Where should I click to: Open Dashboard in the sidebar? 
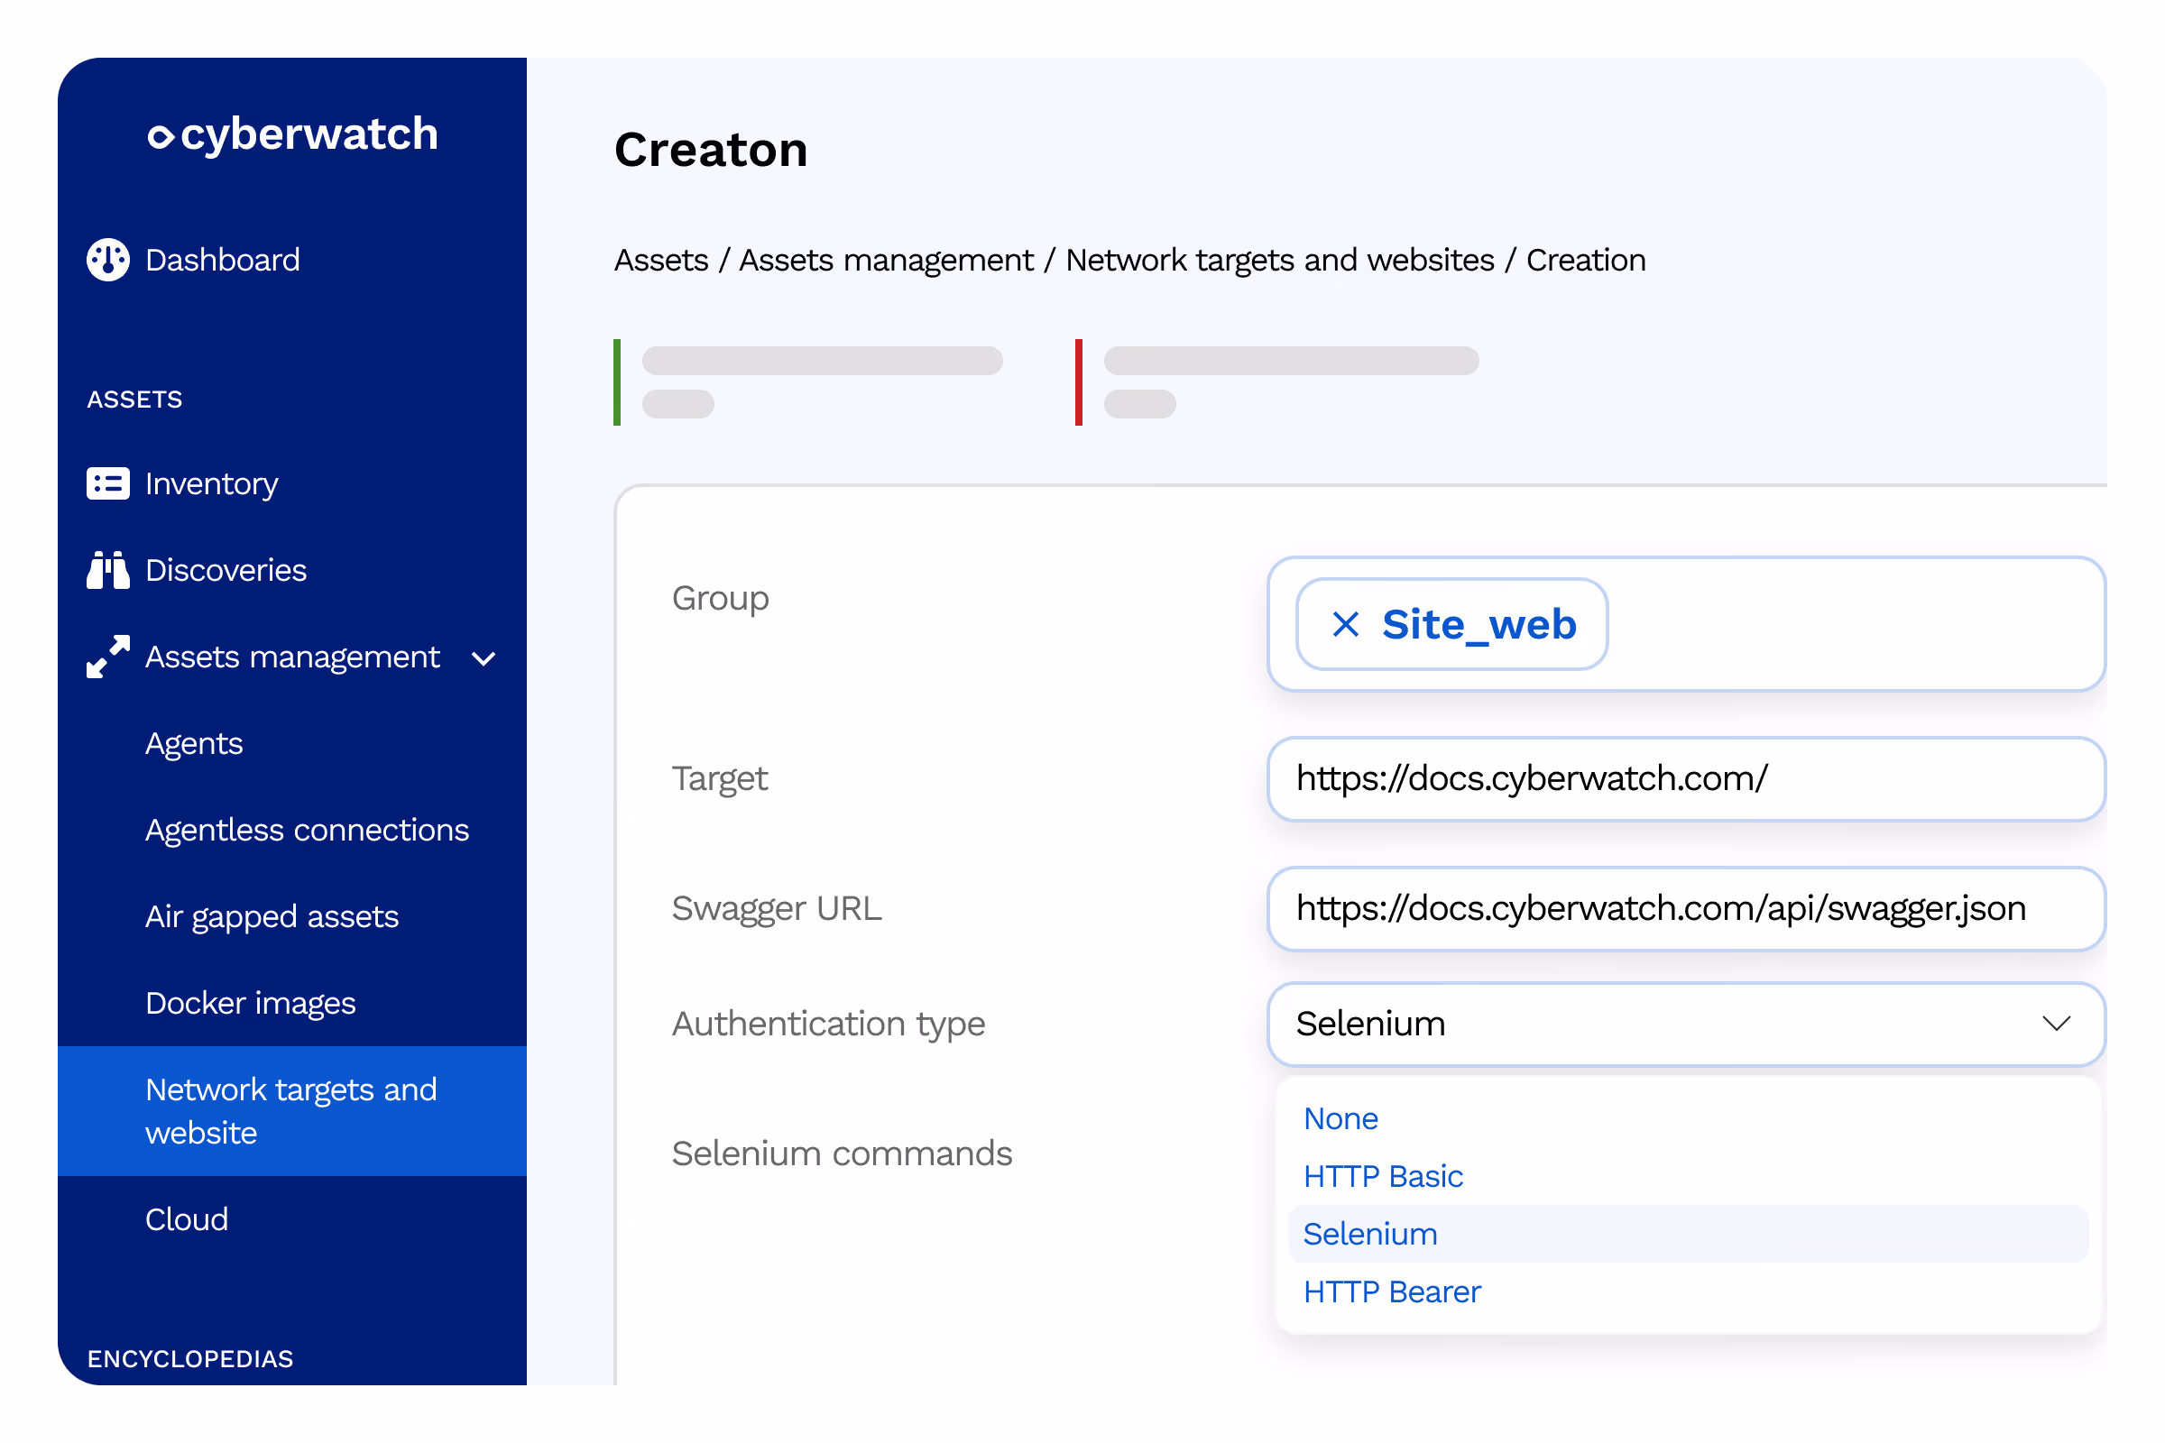click(222, 260)
